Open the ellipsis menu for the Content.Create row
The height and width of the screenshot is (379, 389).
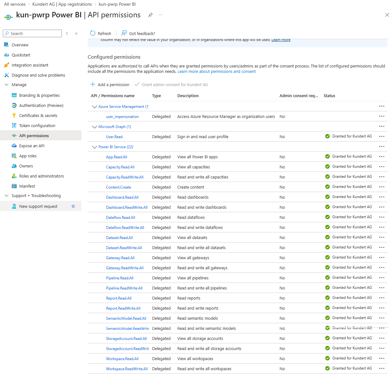tap(382, 187)
